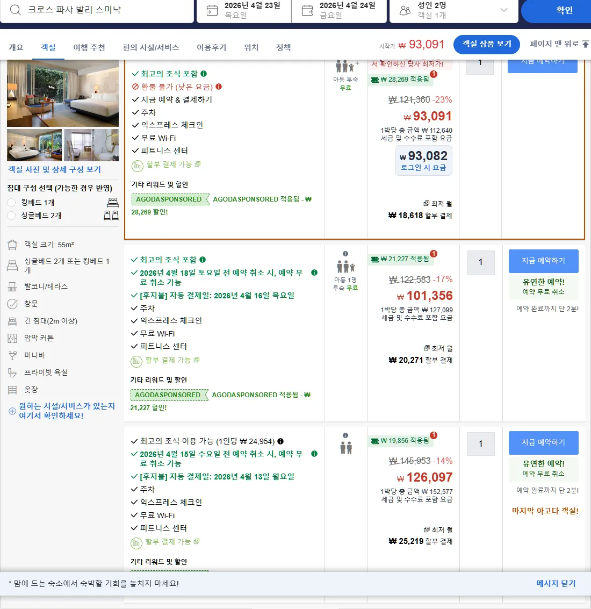Open the small bed room thumbnail
The image size is (591, 609).
coord(34,145)
